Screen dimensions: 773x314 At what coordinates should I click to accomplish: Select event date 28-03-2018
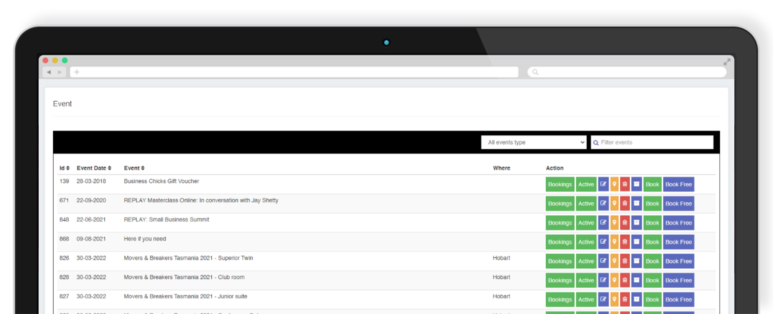pos(91,181)
